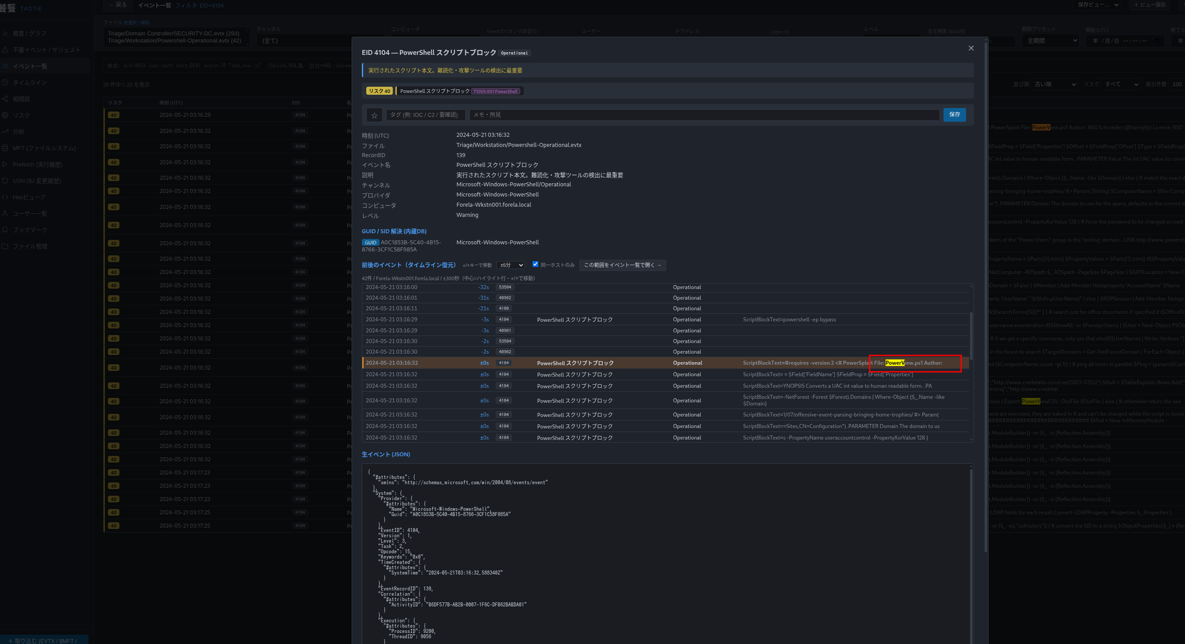Focus the メモ・所見 input field
Screen dimensions: 1185x644
704,115
